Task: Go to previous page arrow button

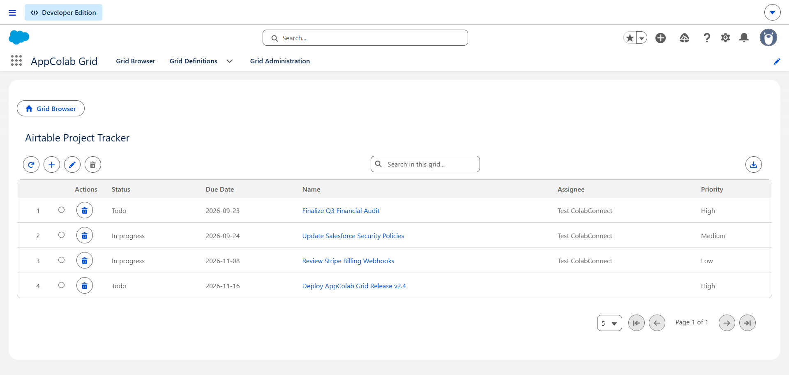Action: 657,323
